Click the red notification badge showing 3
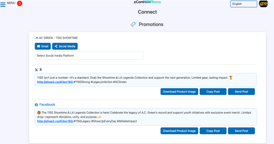 point(20,3)
